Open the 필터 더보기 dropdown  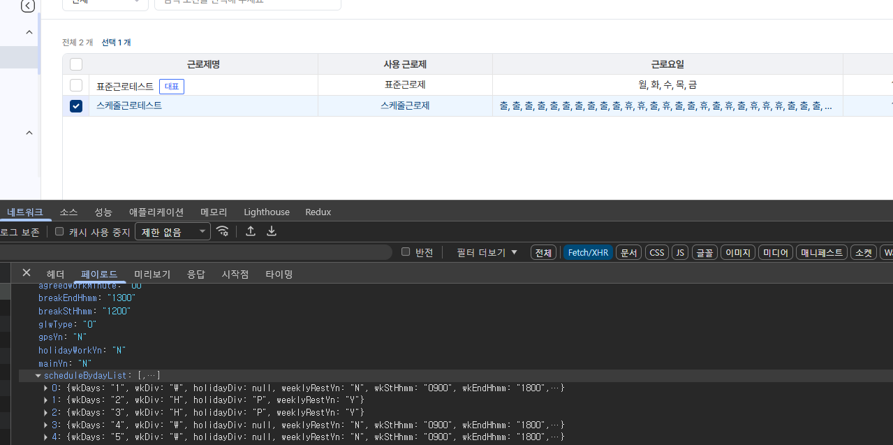pyautogui.click(x=487, y=252)
